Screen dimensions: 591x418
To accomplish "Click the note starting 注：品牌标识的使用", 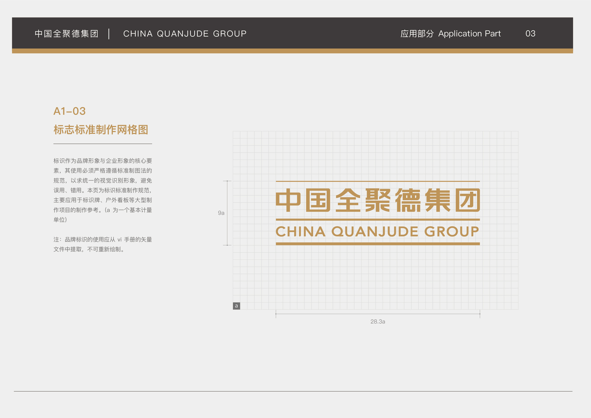I will (x=103, y=244).
